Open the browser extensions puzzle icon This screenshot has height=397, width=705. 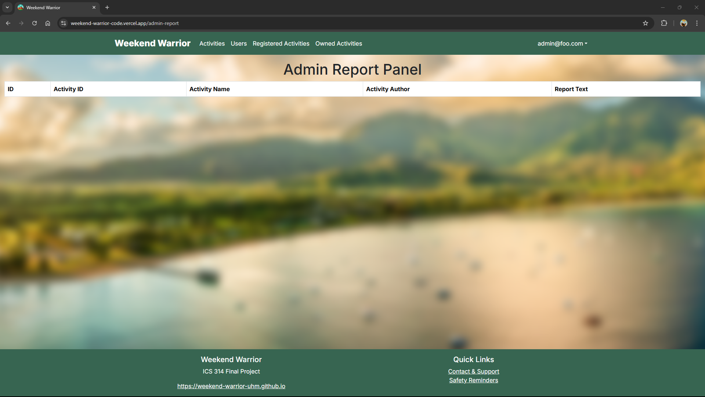[x=664, y=23]
